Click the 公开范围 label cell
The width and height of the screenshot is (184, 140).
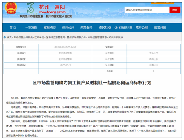click(110, 59)
